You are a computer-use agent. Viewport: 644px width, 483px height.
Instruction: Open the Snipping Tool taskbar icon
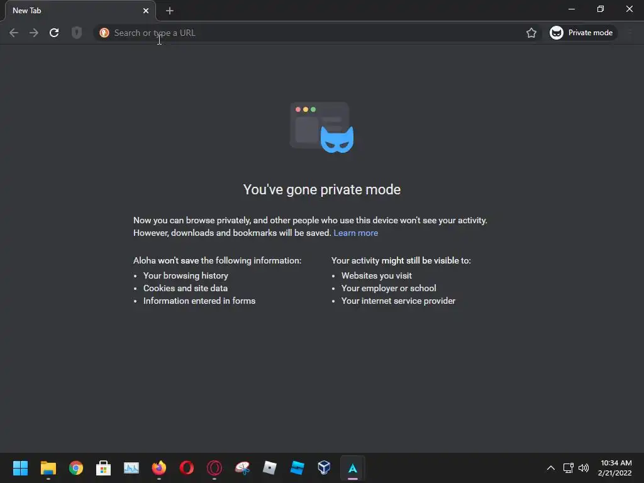242,468
